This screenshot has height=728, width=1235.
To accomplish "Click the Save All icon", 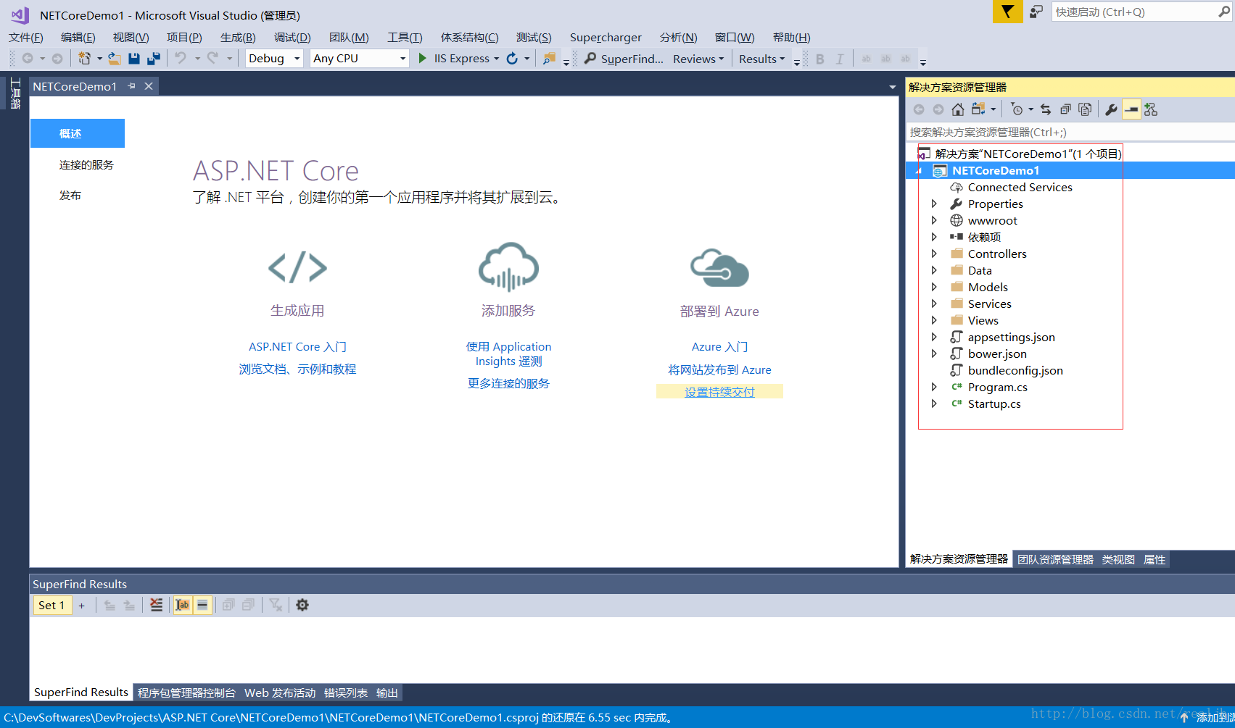I will 154,59.
